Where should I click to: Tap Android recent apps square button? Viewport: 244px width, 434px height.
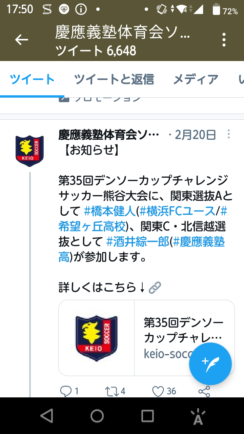(x=147, y=416)
